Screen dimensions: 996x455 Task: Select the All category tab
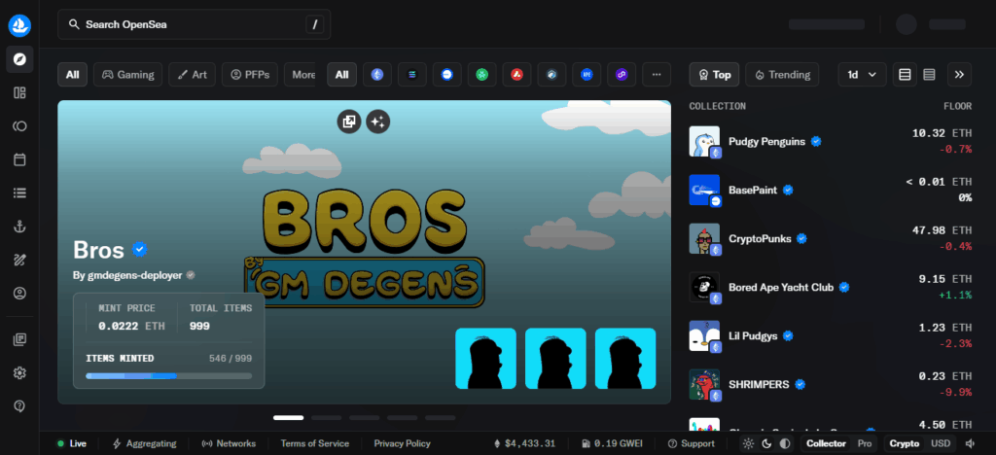(72, 74)
